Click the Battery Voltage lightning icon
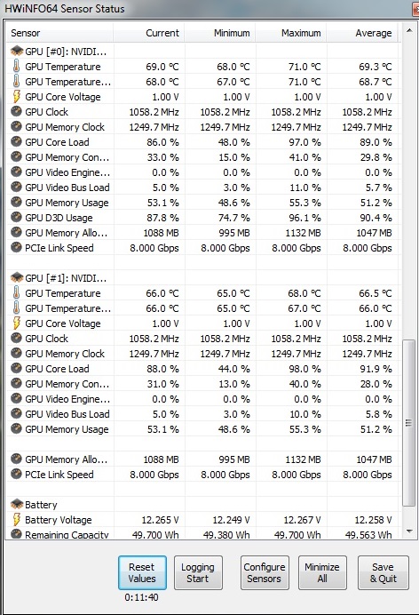Viewport: 419px width, 615px height. [16, 519]
